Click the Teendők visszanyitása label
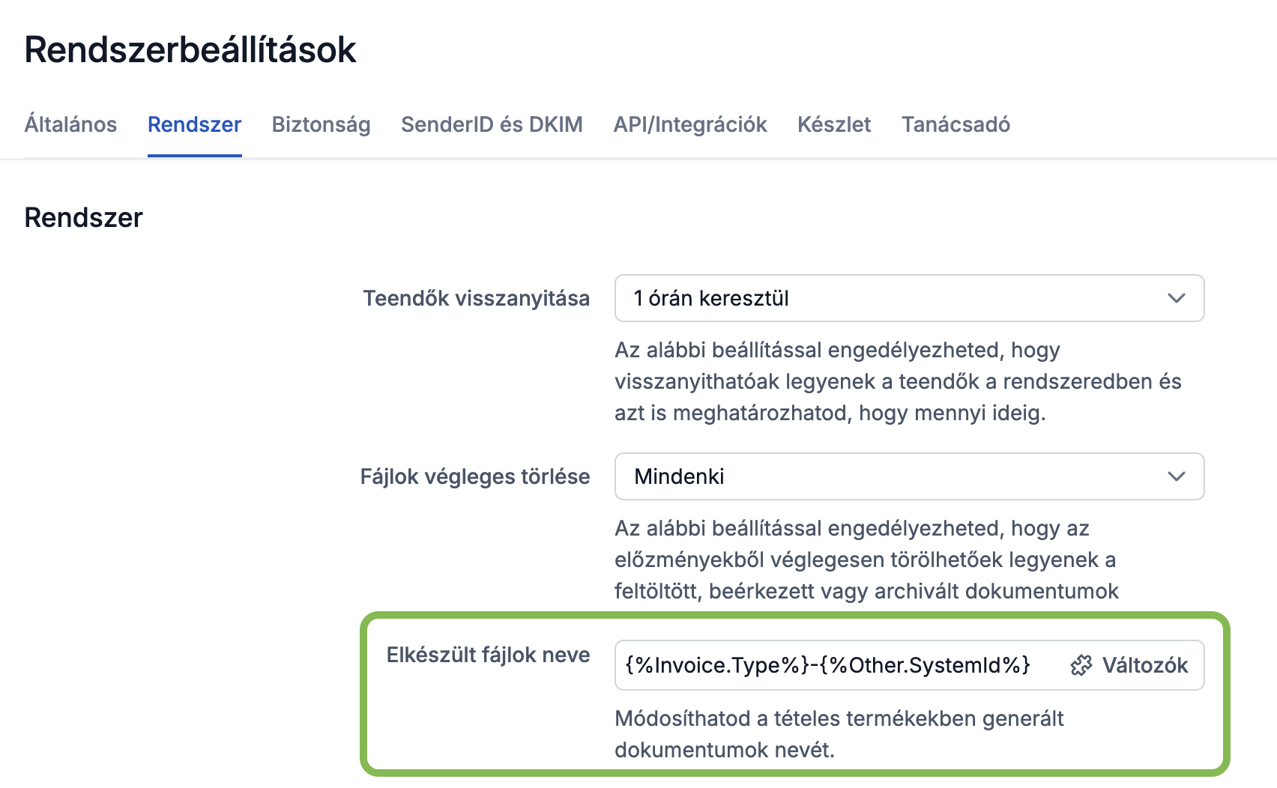This screenshot has width=1277, height=788. [477, 298]
